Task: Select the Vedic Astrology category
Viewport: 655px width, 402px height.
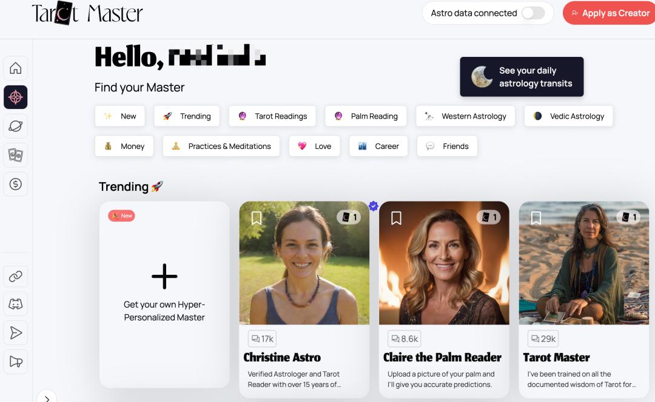Action: coord(568,116)
